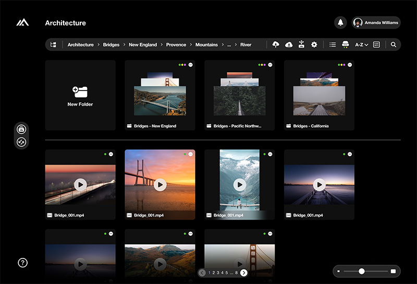The height and width of the screenshot is (284, 417).
Task: Switch to grid view
Action: [x=345, y=45]
